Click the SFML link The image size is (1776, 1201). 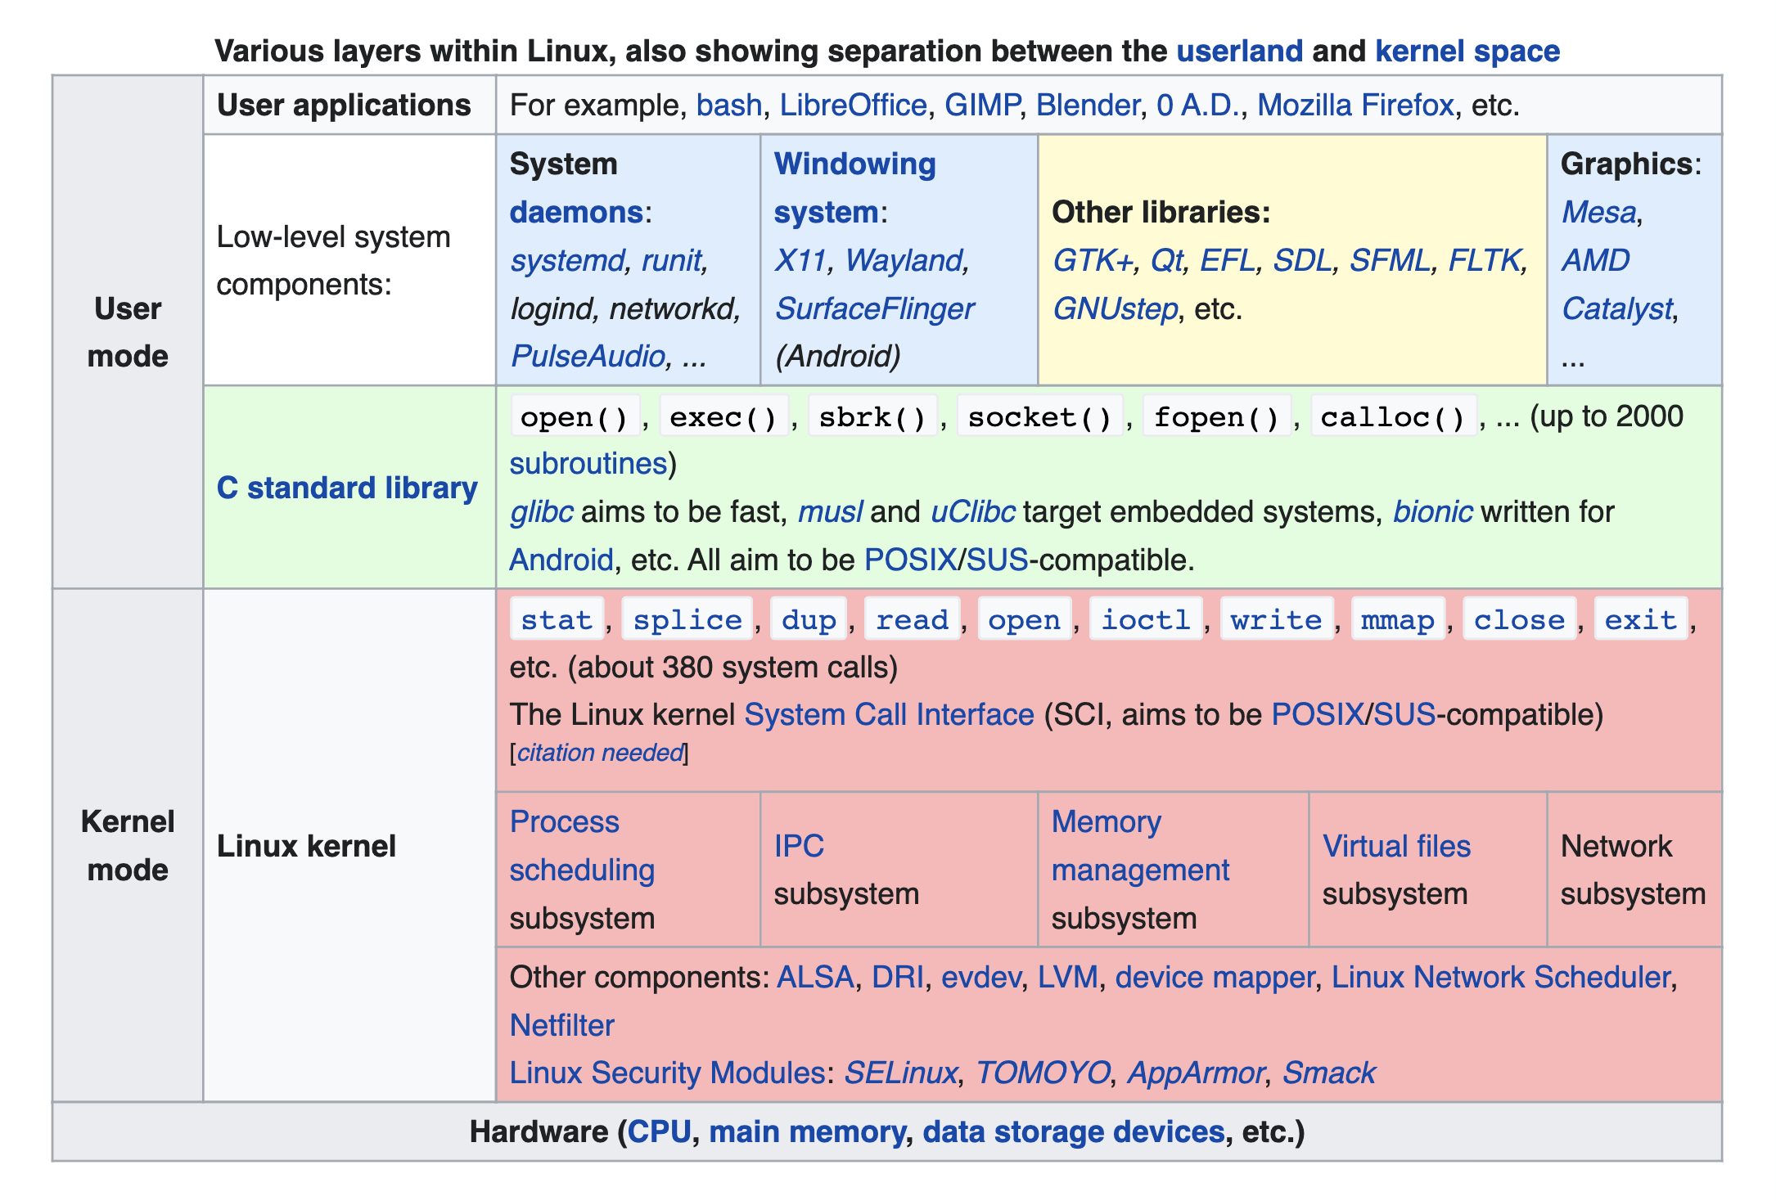(1391, 260)
